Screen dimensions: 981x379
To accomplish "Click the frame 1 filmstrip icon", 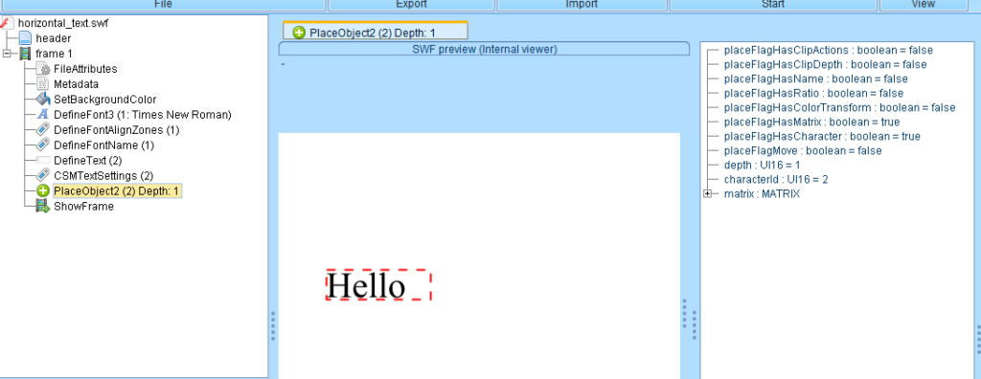I will click(25, 54).
